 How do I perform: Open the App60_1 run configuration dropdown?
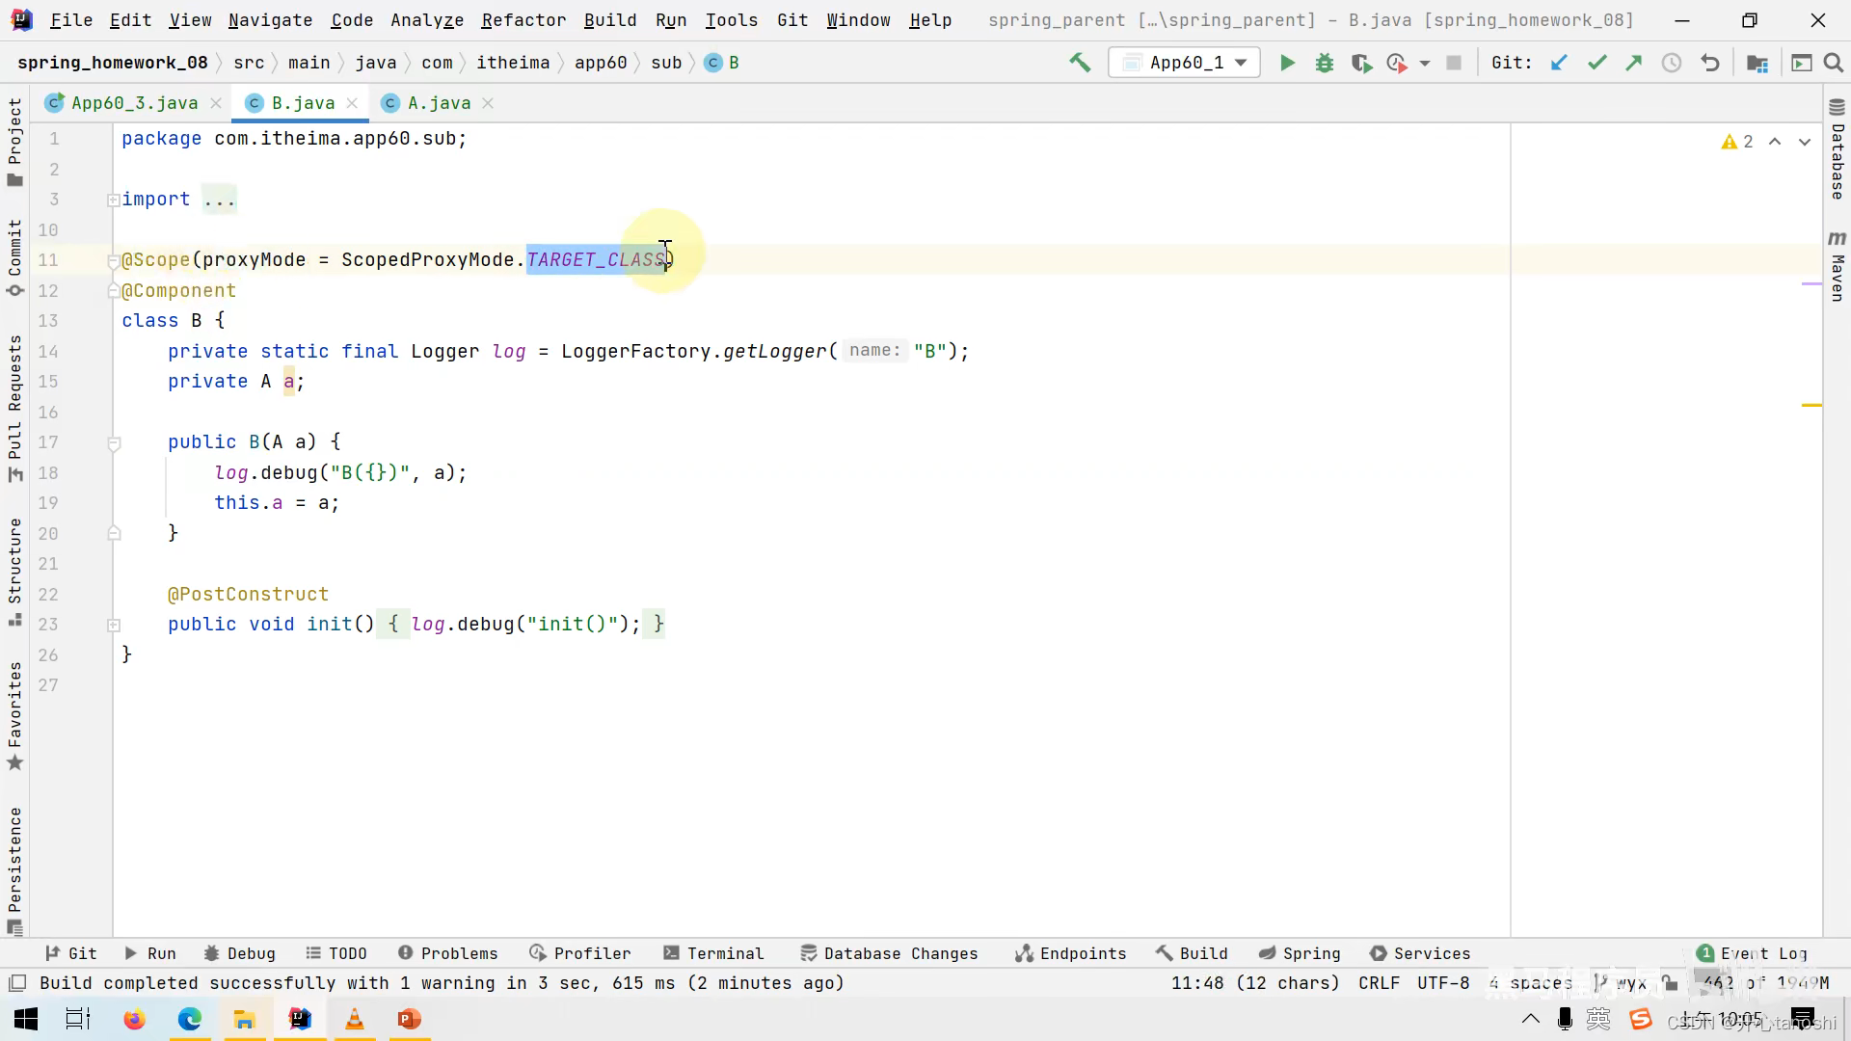(x=1185, y=63)
